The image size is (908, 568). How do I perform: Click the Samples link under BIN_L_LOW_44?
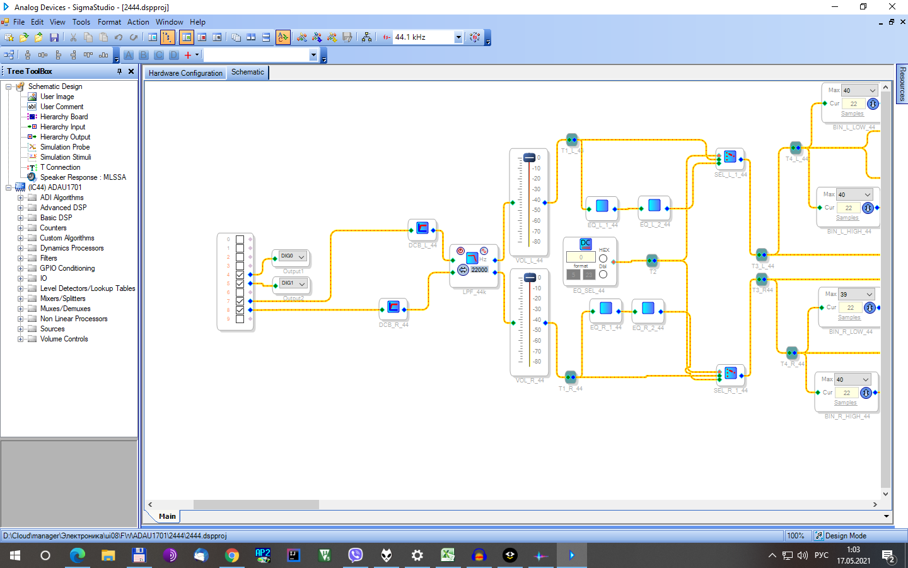(x=852, y=114)
